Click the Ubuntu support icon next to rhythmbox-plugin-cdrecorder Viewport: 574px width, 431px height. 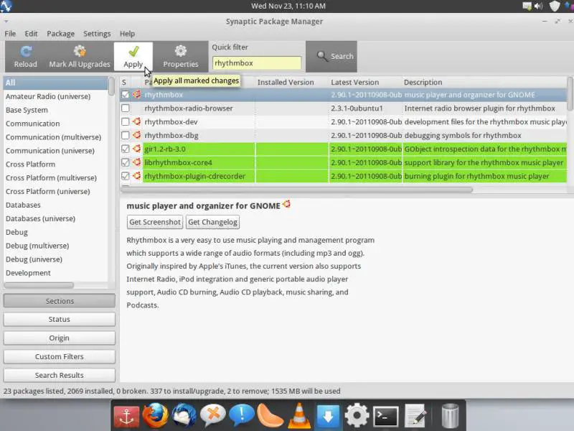click(137, 175)
